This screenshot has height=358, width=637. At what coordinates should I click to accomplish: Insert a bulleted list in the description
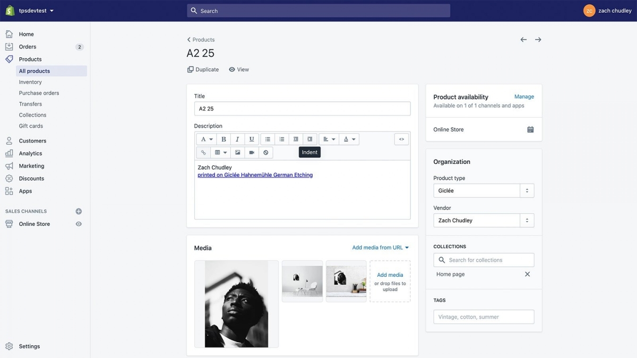267,138
